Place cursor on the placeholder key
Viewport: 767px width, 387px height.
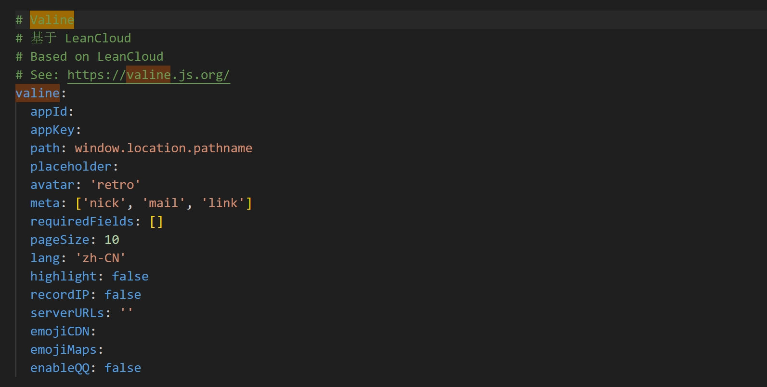pos(71,167)
